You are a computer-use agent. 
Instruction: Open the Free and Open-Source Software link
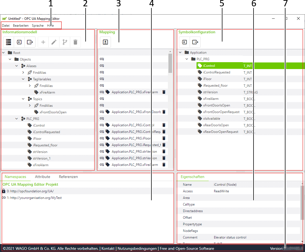point(187,248)
